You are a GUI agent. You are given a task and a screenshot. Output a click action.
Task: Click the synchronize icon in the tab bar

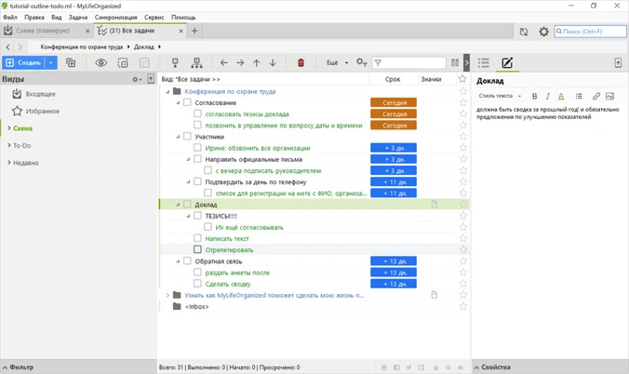(x=524, y=32)
